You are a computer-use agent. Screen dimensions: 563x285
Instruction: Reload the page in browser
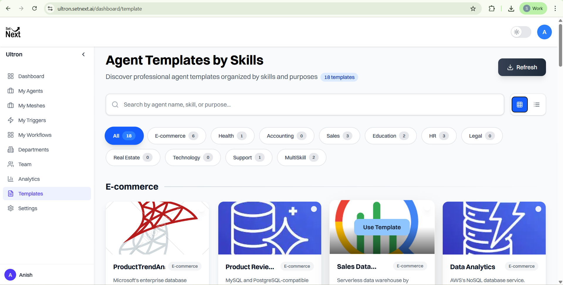click(34, 9)
